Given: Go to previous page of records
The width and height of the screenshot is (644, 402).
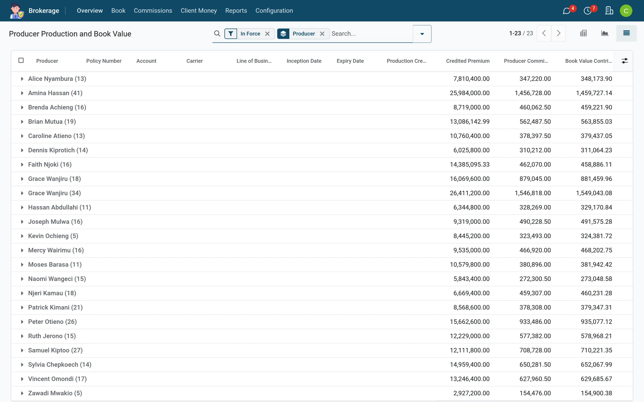Looking at the screenshot, I should [544, 33].
